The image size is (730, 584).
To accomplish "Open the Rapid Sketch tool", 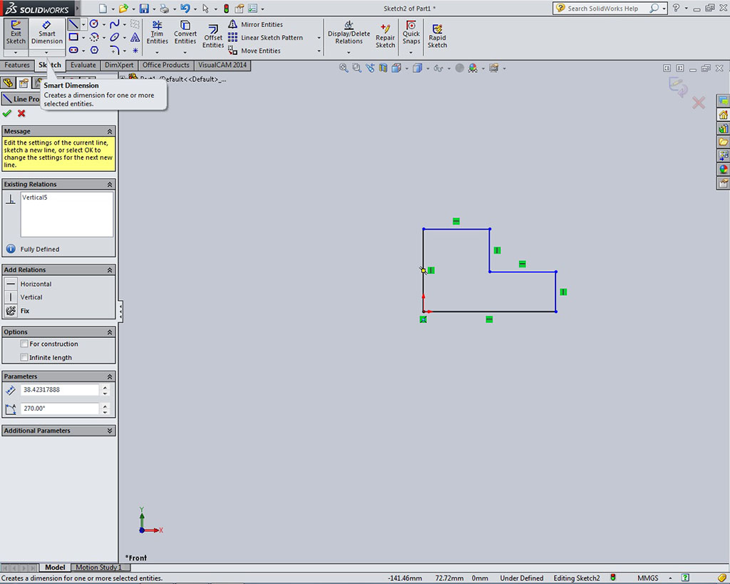I will pyautogui.click(x=437, y=36).
